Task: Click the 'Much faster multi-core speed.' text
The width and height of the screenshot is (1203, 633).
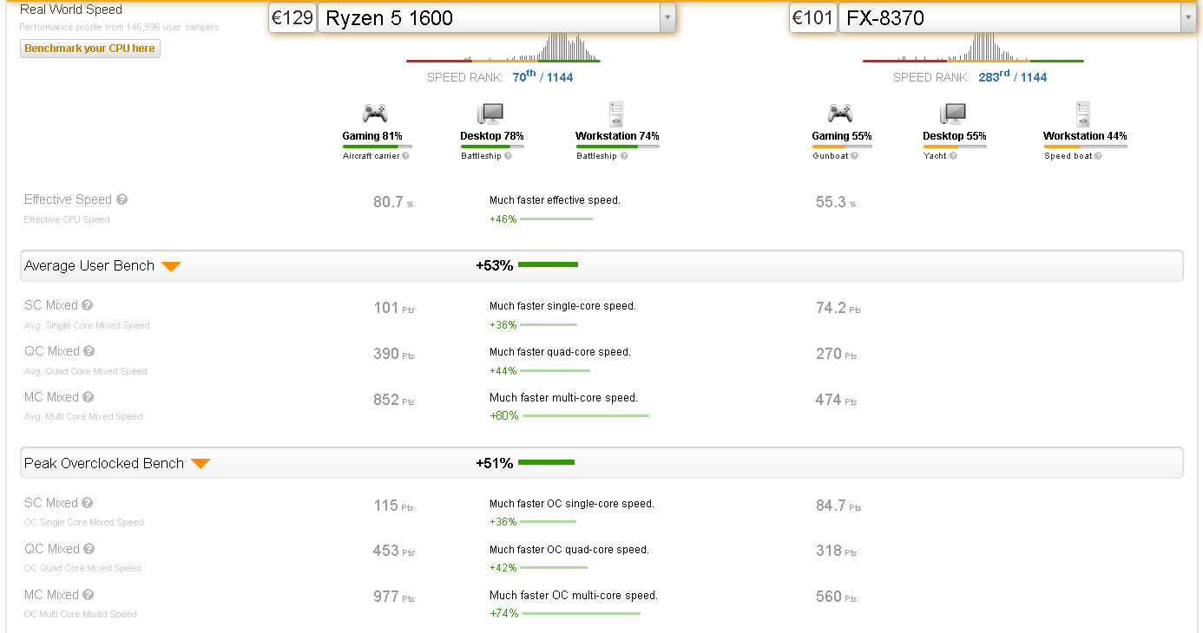Action: [563, 398]
